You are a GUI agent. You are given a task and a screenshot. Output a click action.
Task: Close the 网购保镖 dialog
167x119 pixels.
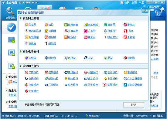point(145,11)
